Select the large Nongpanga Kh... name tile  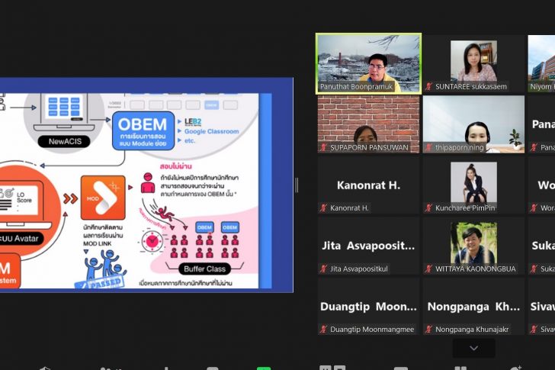[x=473, y=306]
